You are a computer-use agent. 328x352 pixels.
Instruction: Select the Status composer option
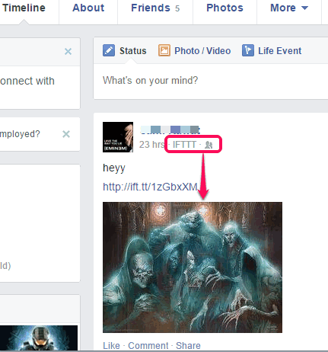coord(133,51)
